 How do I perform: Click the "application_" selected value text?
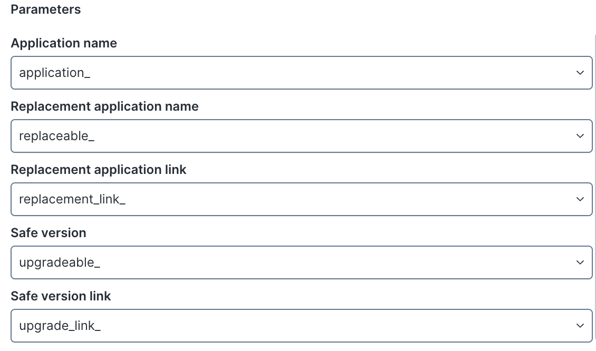coord(55,73)
